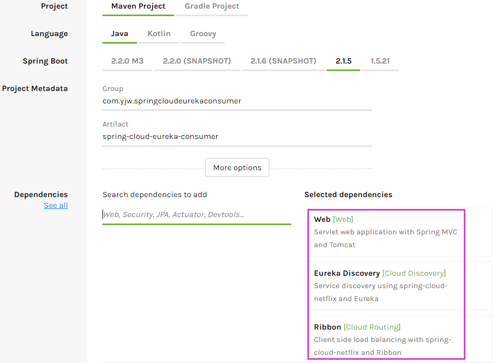The image size is (494, 363).
Task: Edit the Group field value
Action: click(237, 101)
